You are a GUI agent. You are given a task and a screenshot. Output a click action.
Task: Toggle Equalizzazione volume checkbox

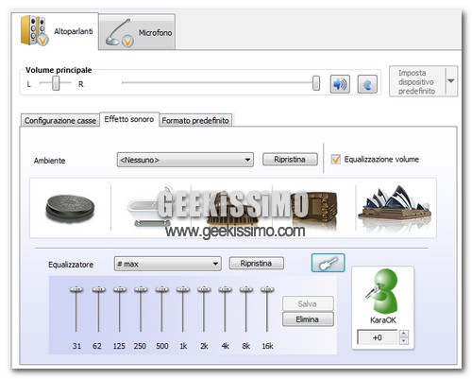coord(336,159)
